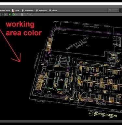This screenshot has height=125, width=122.
Task: Expand dropdown arrow next to green area tool
Action: [x=17, y=14]
